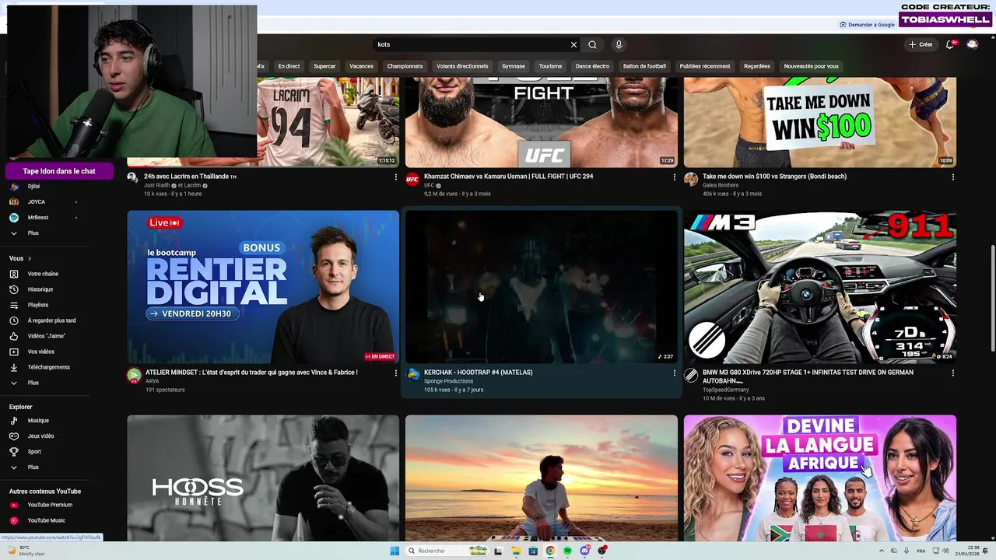This screenshot has width=996, height=560.
Task: Open 'KERCHAK - HOODTRAP #4 (MATELAS)' title
Action: tap(478, 373)
